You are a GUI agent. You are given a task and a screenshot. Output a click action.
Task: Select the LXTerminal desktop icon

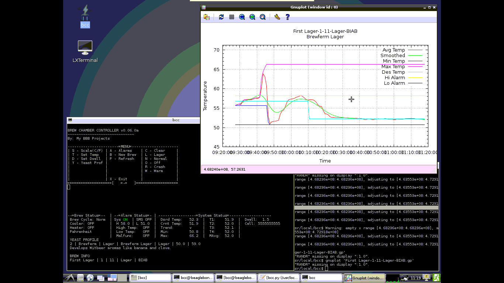[85, 52]
